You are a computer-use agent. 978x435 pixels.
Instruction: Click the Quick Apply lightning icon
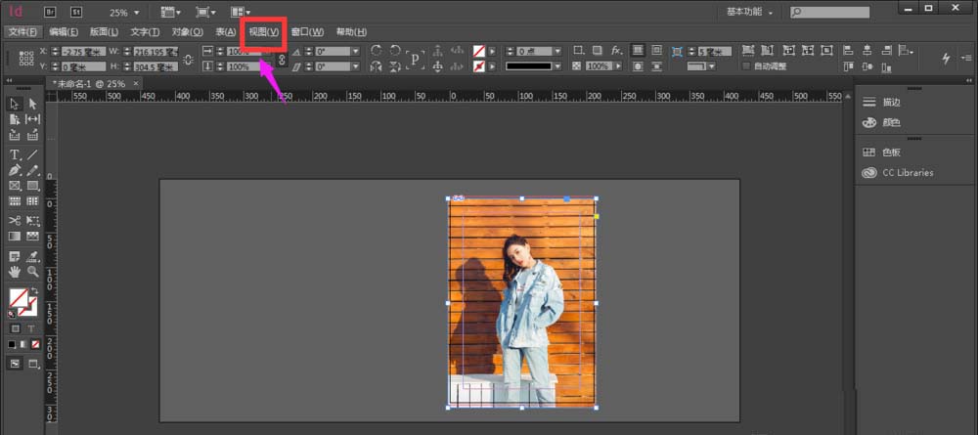pos(946,59)
